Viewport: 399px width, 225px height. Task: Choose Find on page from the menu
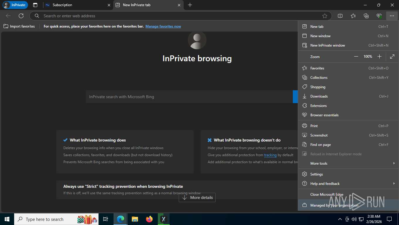coord(348,145)
